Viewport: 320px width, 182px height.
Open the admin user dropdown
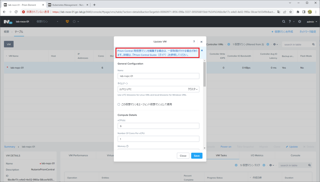coord(312,22)
